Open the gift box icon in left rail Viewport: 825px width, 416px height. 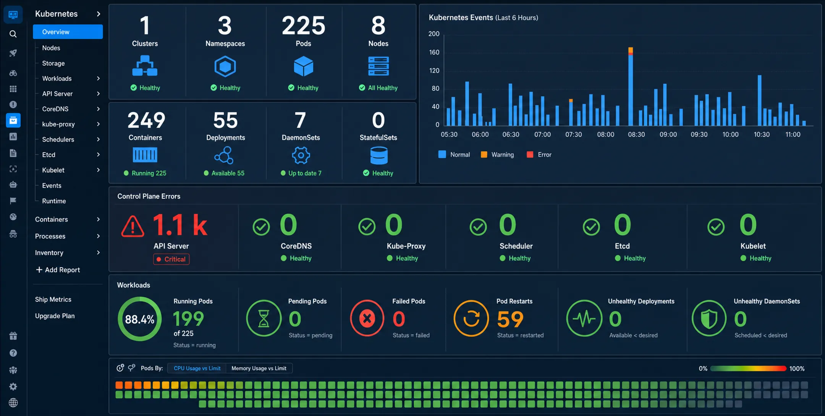13,336
